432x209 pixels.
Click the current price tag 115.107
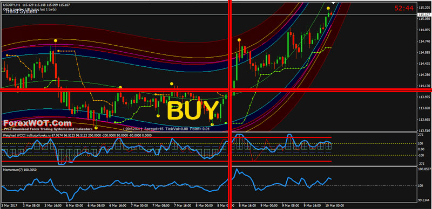pos(424,15)
